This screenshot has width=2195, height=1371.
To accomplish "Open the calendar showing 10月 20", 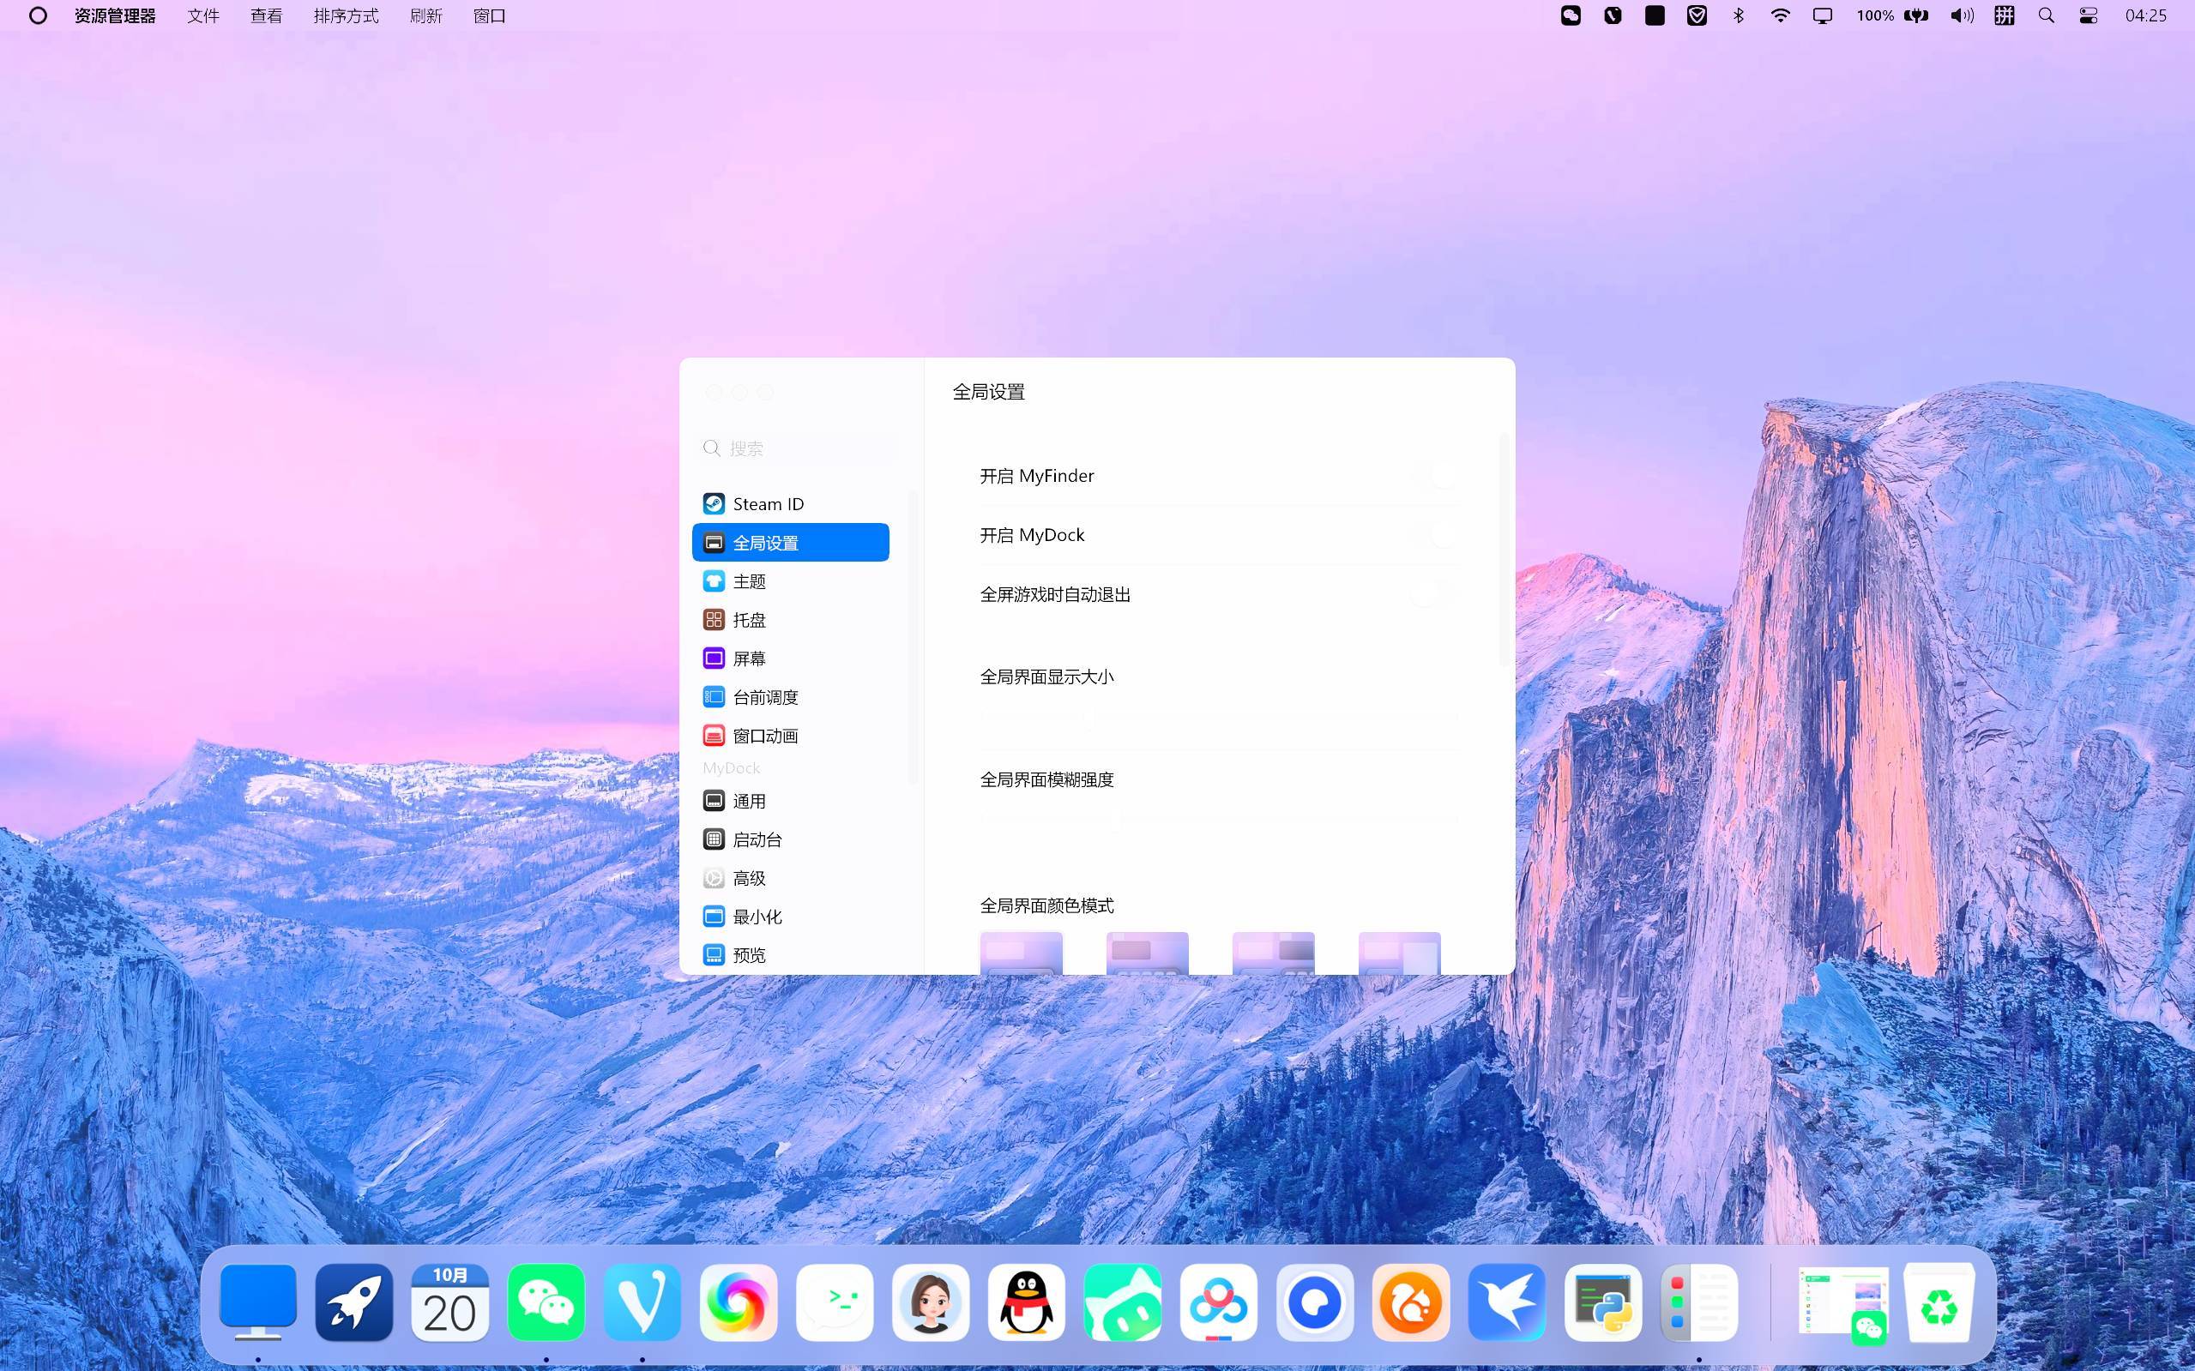I will pos(451,1302).
